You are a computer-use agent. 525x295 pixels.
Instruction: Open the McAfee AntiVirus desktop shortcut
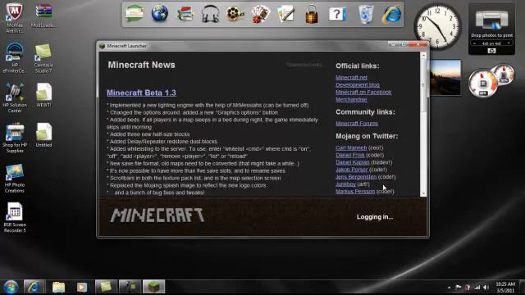click(15, 17)
